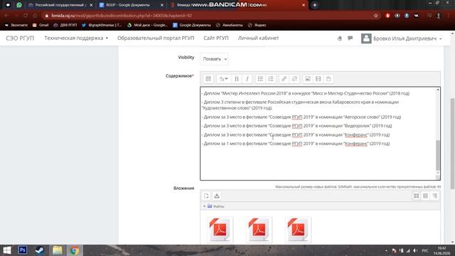The width and height of the screenshot is (455, 256).
Task: Switch attachments to detailed list view
Action: pos(425,196)
